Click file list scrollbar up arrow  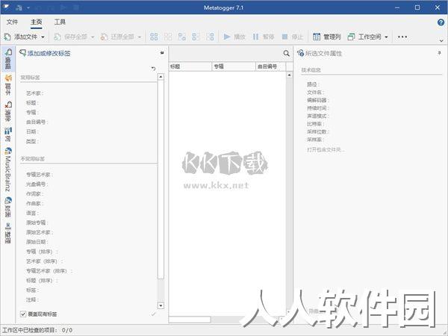point(290,75)
